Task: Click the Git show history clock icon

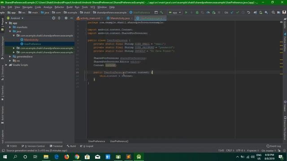Action: (243, 13)
